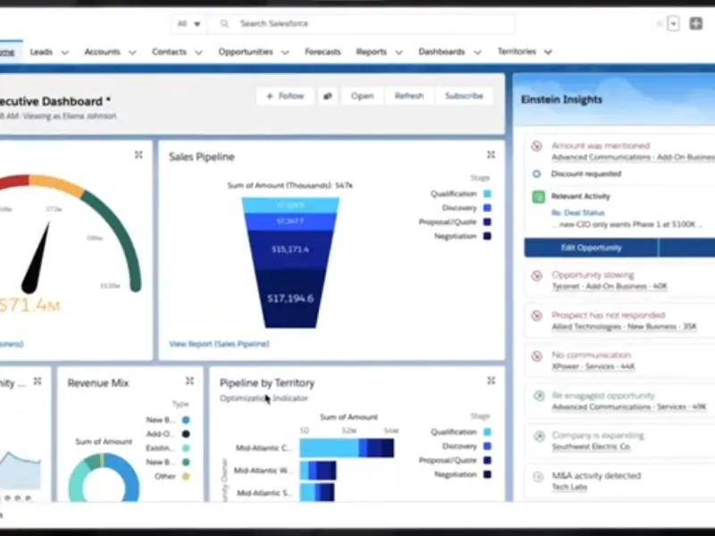Viewport: 715px width, 536px height.
Task: Click the Relevant Activity green icon
Action: (538, 196)
